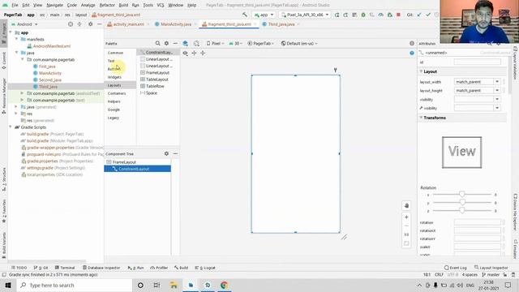Select the Widgets palette category

pyautogui.click(x=114, y=77)
